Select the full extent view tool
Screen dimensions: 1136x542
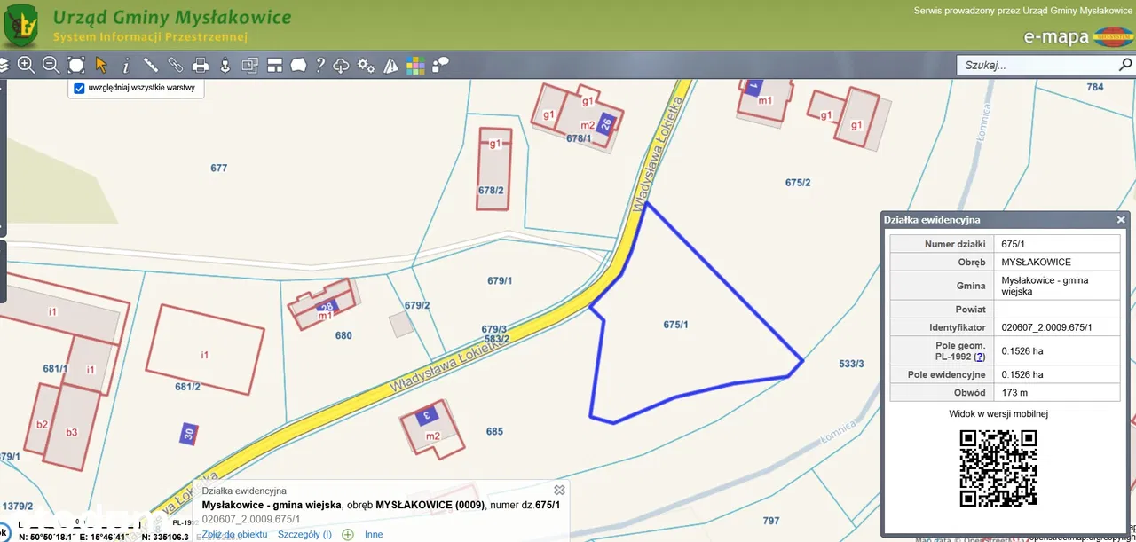click(76, 65)
